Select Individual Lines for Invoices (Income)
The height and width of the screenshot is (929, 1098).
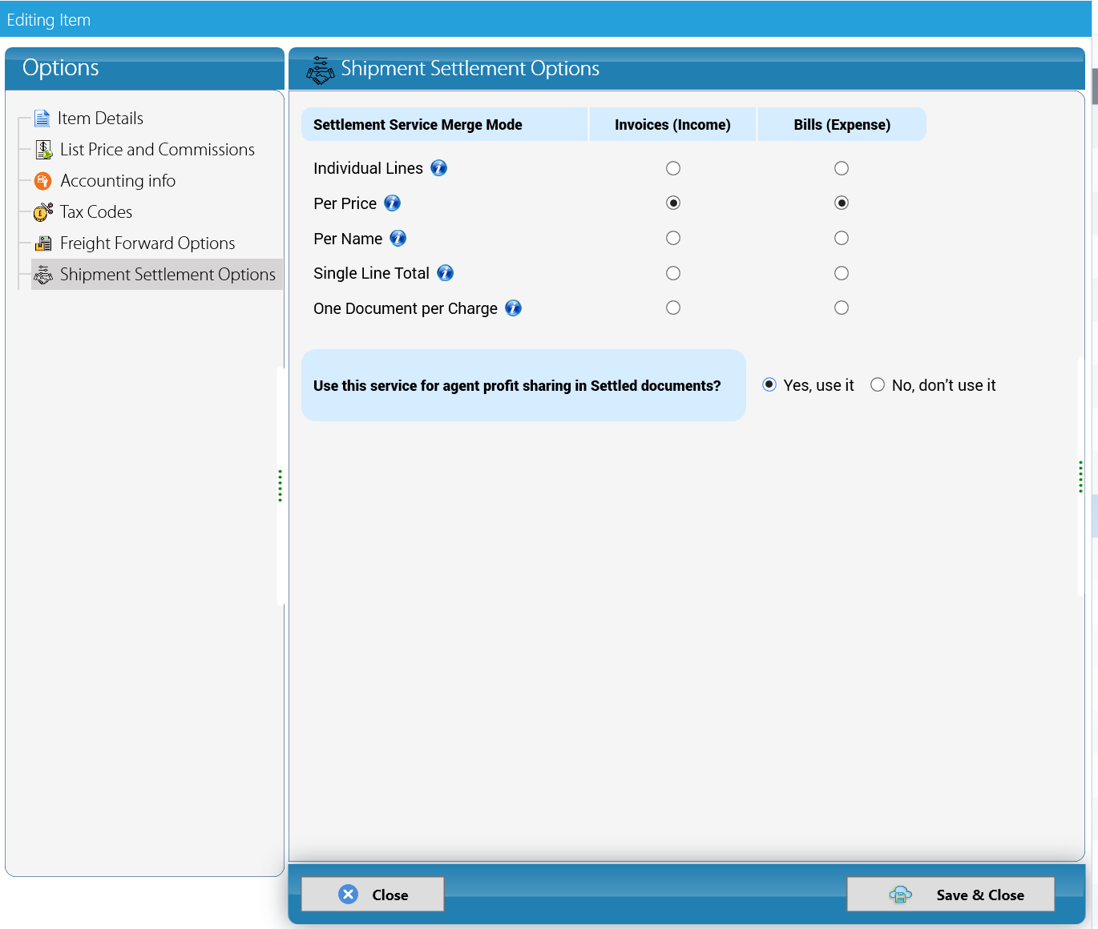673,168
